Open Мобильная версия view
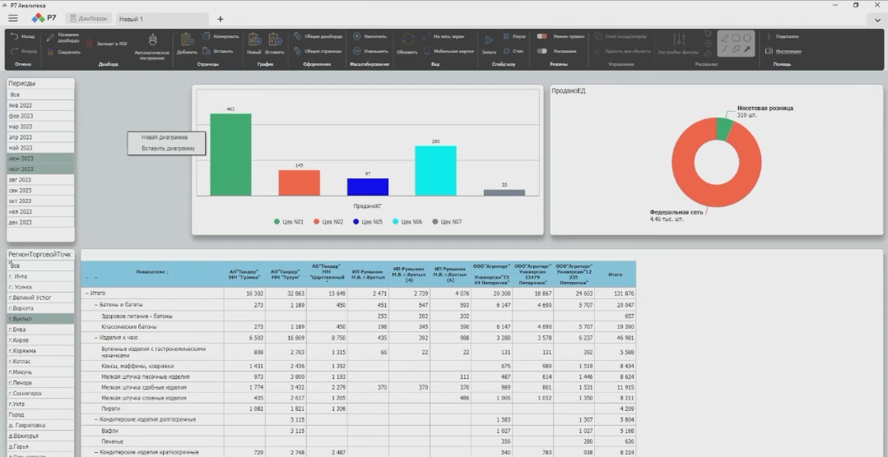 pos(448,51)
